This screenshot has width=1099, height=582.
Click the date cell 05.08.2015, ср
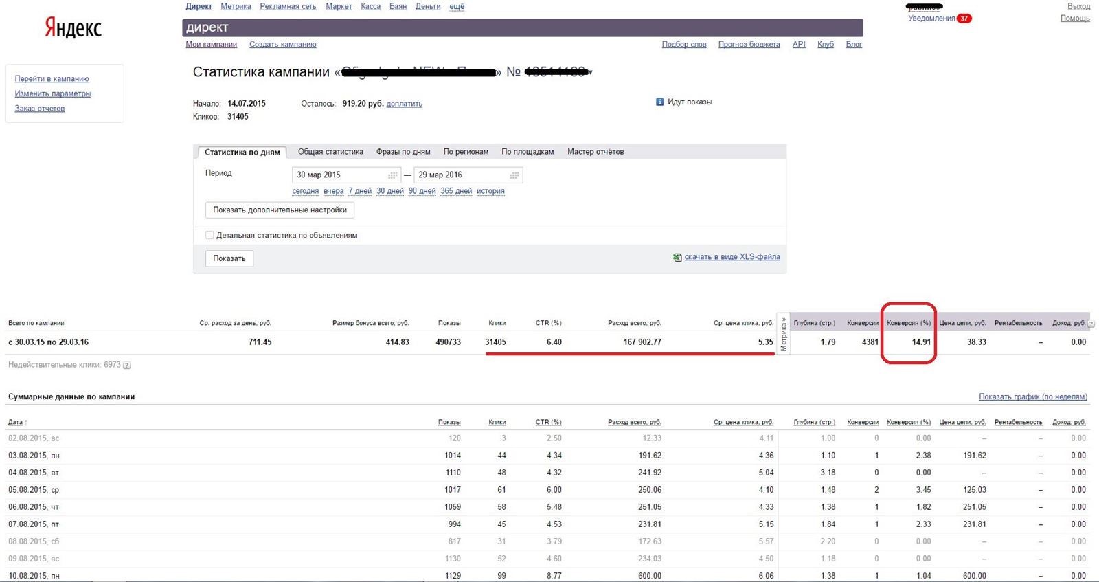pyautogui.click(x=34, y=490)
